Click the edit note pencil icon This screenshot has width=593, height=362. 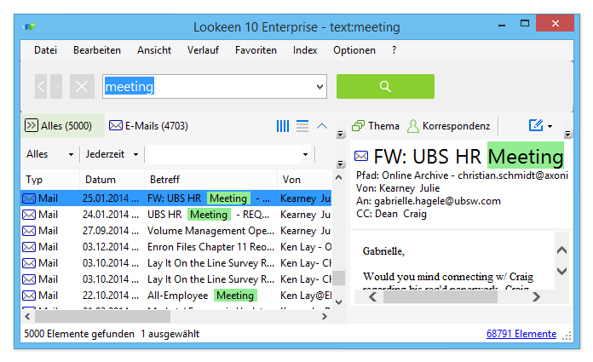coord(536,125)
